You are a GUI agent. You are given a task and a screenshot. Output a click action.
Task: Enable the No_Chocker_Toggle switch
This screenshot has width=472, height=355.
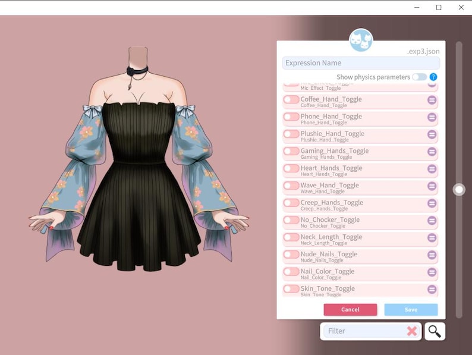[x=291, y=220]
